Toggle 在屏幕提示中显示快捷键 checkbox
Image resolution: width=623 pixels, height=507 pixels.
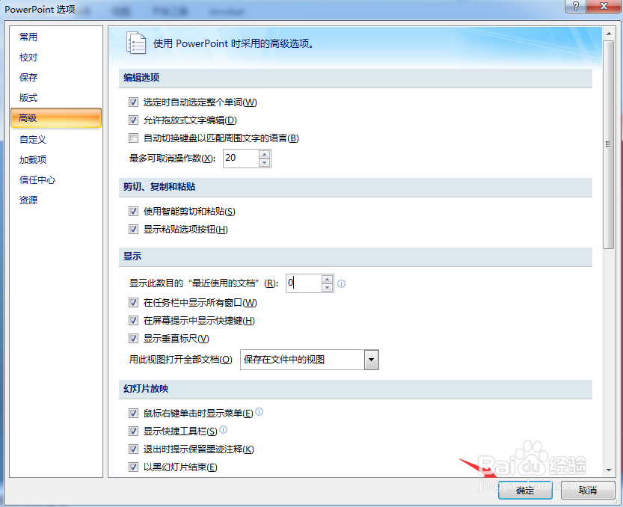click(x=133, y=321)
